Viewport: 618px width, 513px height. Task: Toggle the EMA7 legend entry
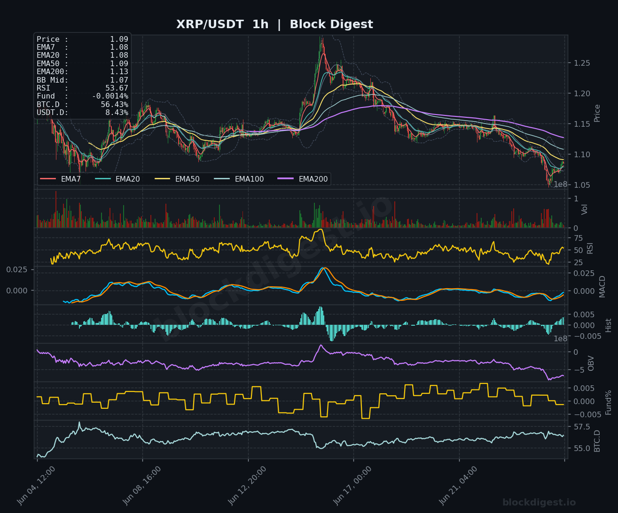61,179
